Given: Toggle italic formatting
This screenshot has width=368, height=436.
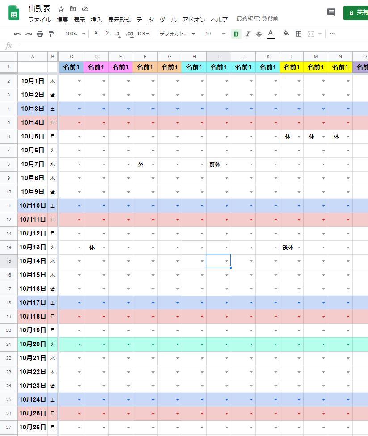Looking at the screenshot, I should [247, 34].
